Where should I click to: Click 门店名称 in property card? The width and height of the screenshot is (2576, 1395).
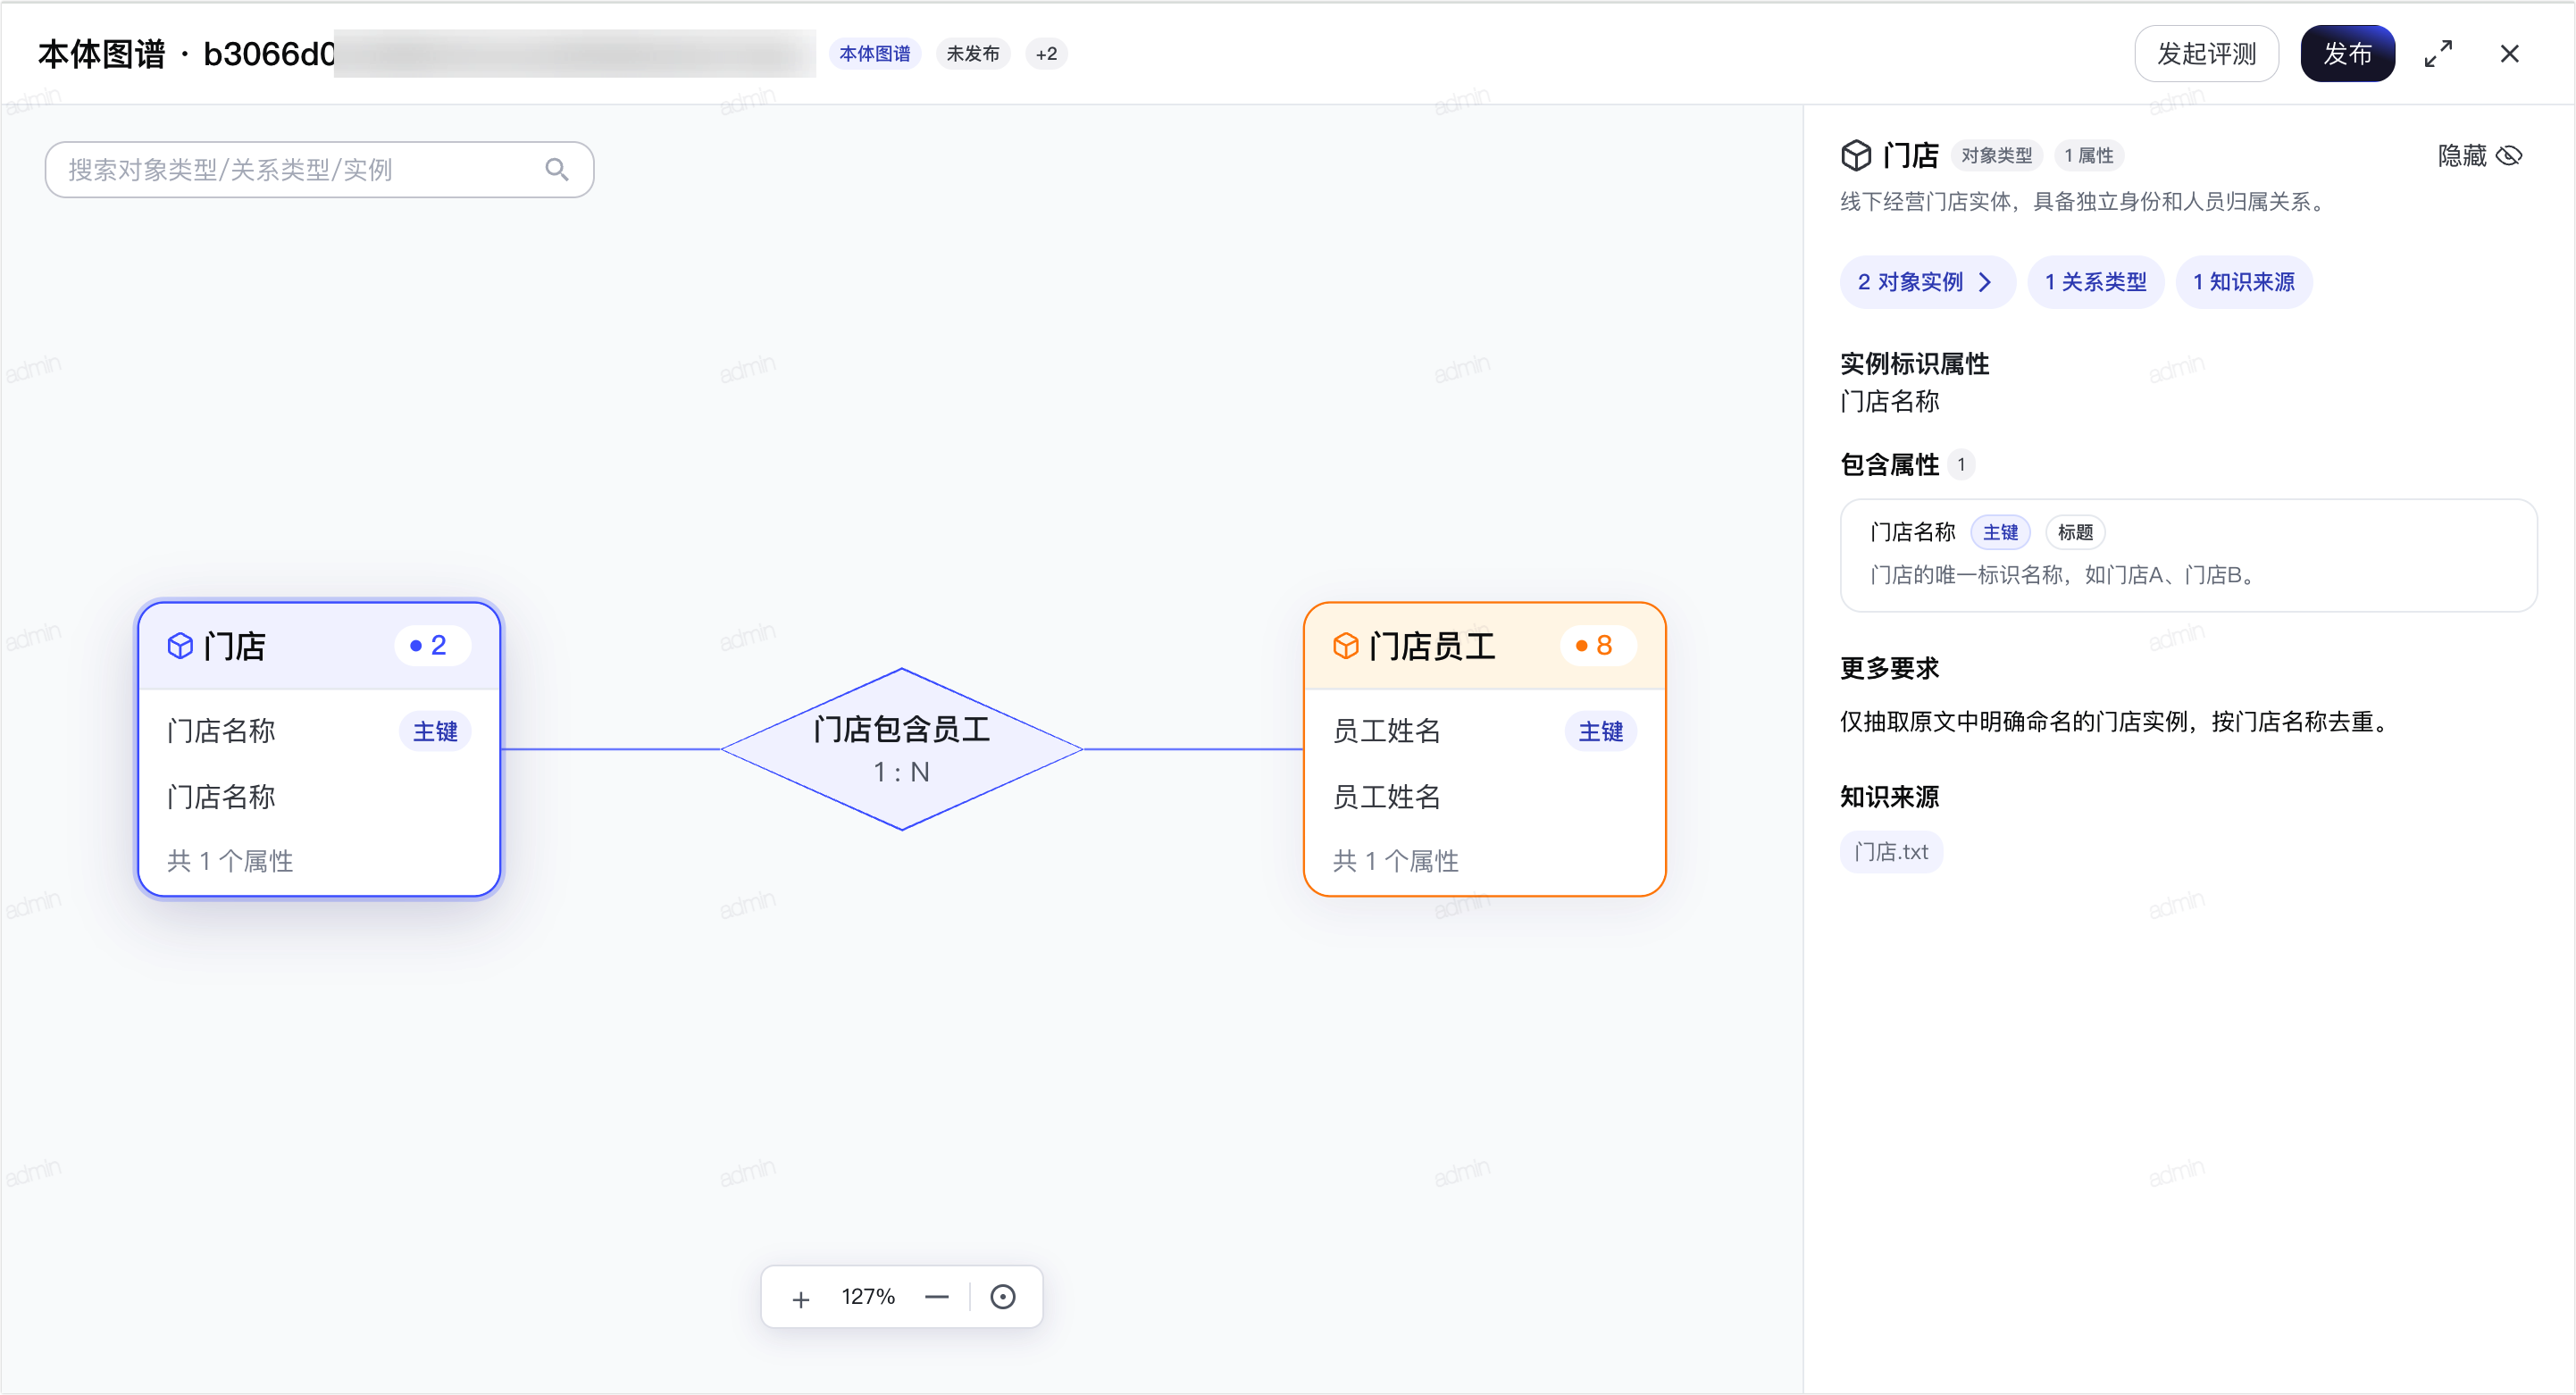pos(1912,532)
